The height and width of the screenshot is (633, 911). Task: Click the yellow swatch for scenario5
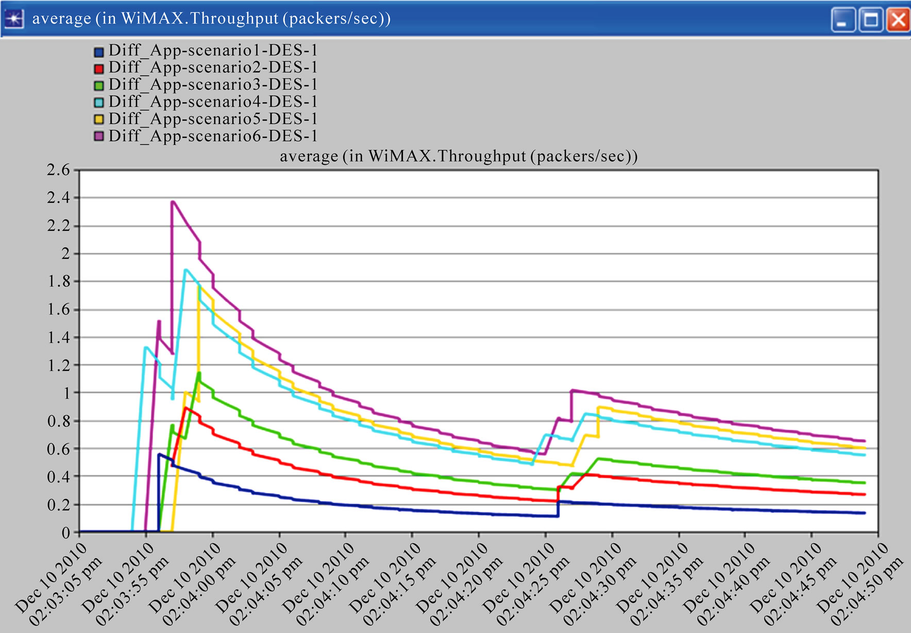(99, 120)
